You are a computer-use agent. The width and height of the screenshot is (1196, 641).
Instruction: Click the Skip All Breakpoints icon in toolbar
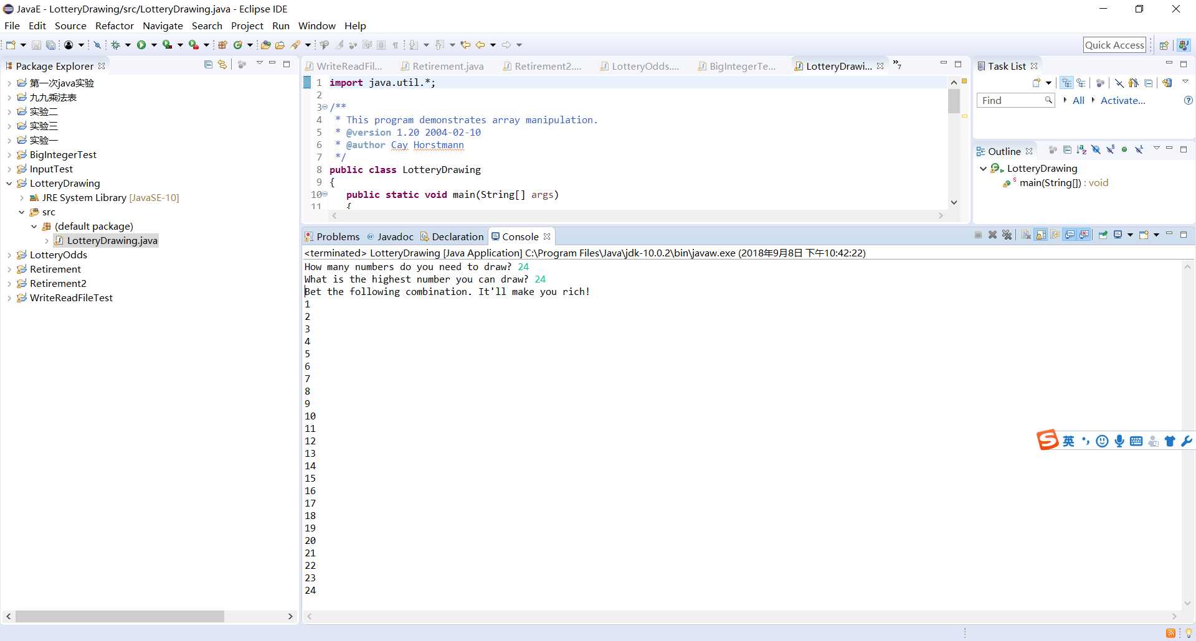tap(97, 45)
